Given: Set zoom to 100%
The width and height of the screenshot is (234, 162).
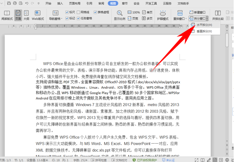Looking at the screenshot, I should pos(134,12).
